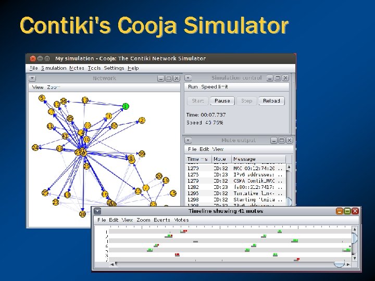Screen dimensions: 375x281
Task: Open View menu in Mote output panel
Action: (x=218, y=149)
